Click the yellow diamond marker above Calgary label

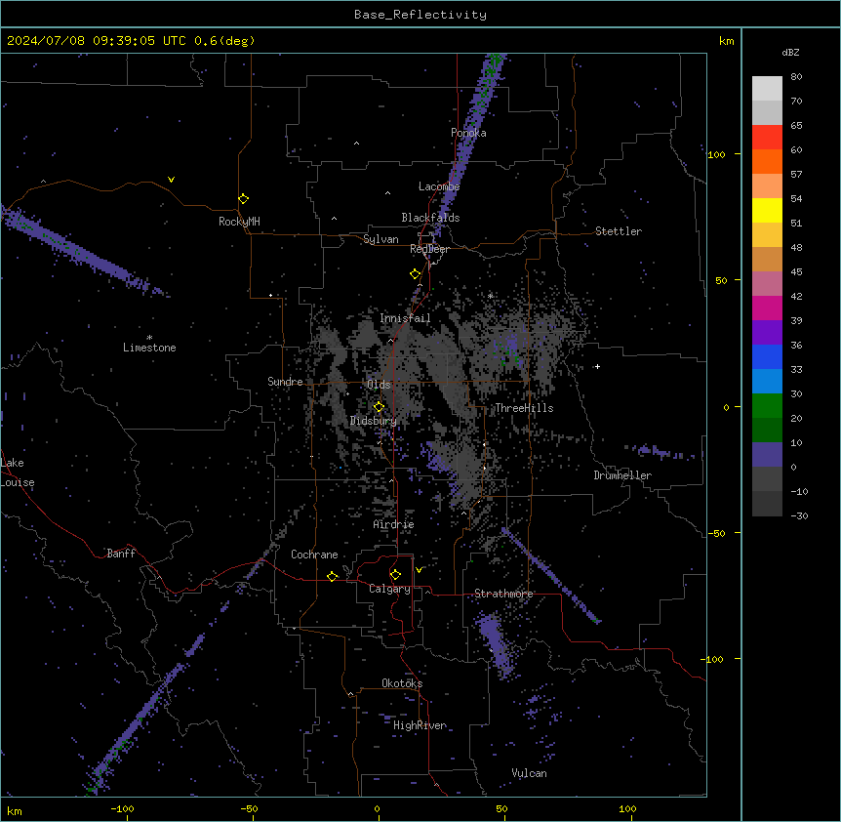click(396, 575)
